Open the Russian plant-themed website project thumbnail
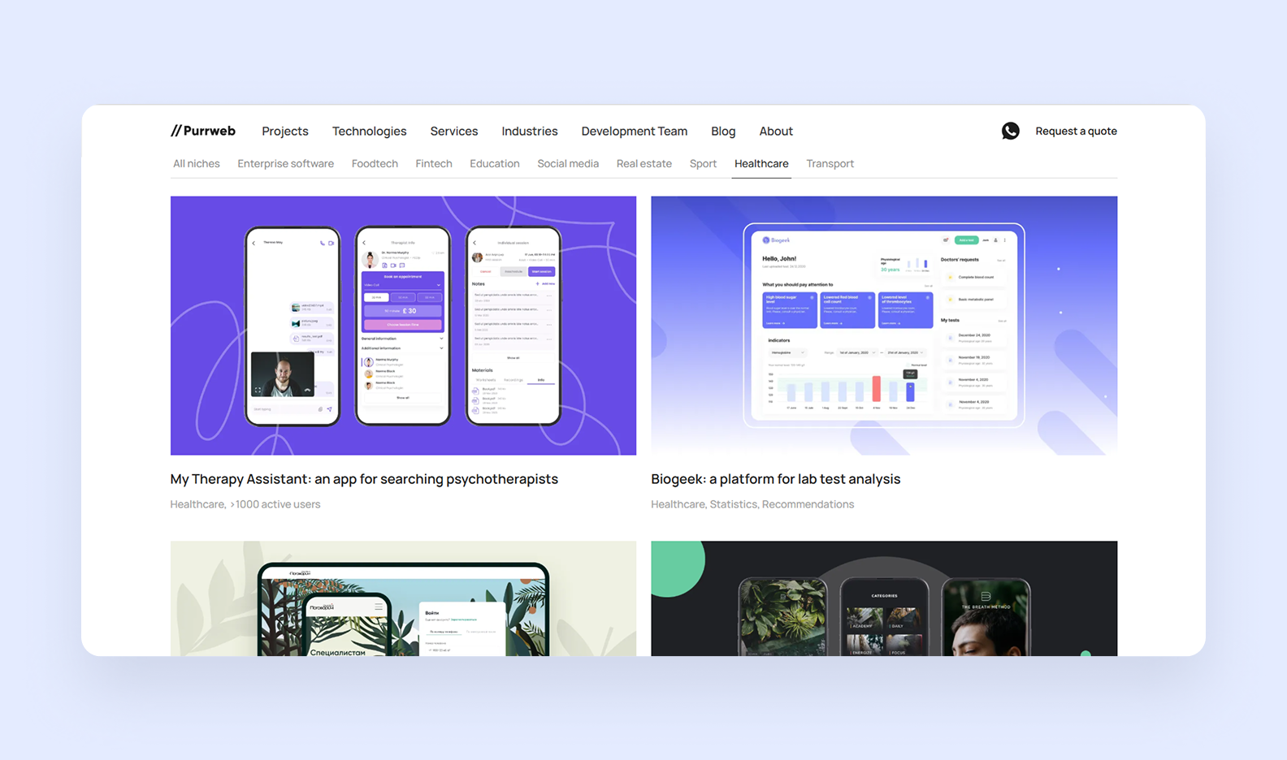Screen dimensions: 1287x760 [403, 598]
